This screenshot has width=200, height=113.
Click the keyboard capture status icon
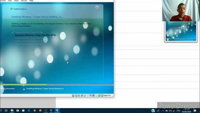click(102, 95)
